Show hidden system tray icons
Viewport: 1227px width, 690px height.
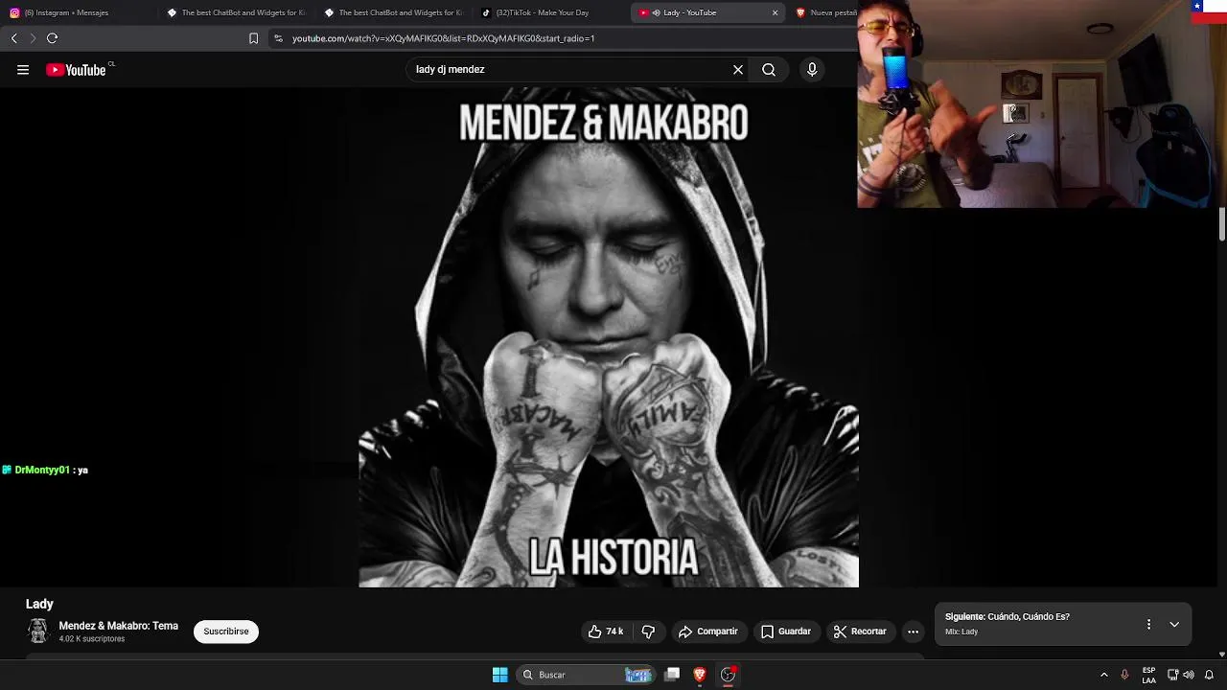1103,675
